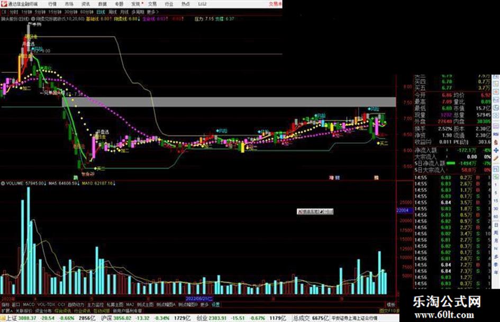Select period 15 in right sidebar
This screenshot has height=322, width=500.
pos(496,201)
